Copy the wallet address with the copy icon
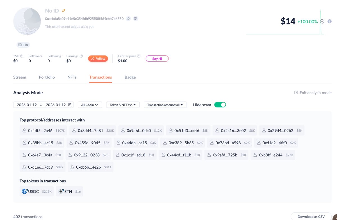Viewport: 337px width, 220px height. tap(128, 19)
